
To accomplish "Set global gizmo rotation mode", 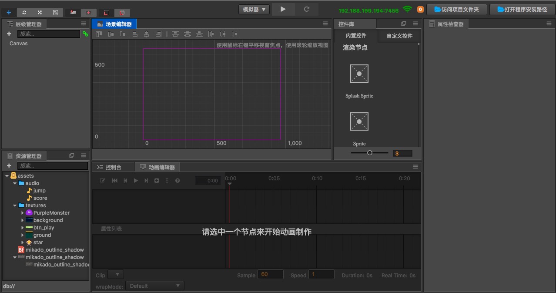I will coord(122,13).
